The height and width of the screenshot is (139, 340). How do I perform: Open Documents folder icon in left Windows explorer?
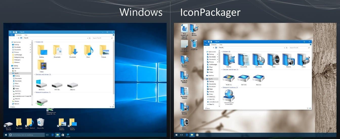pos(57,51)
